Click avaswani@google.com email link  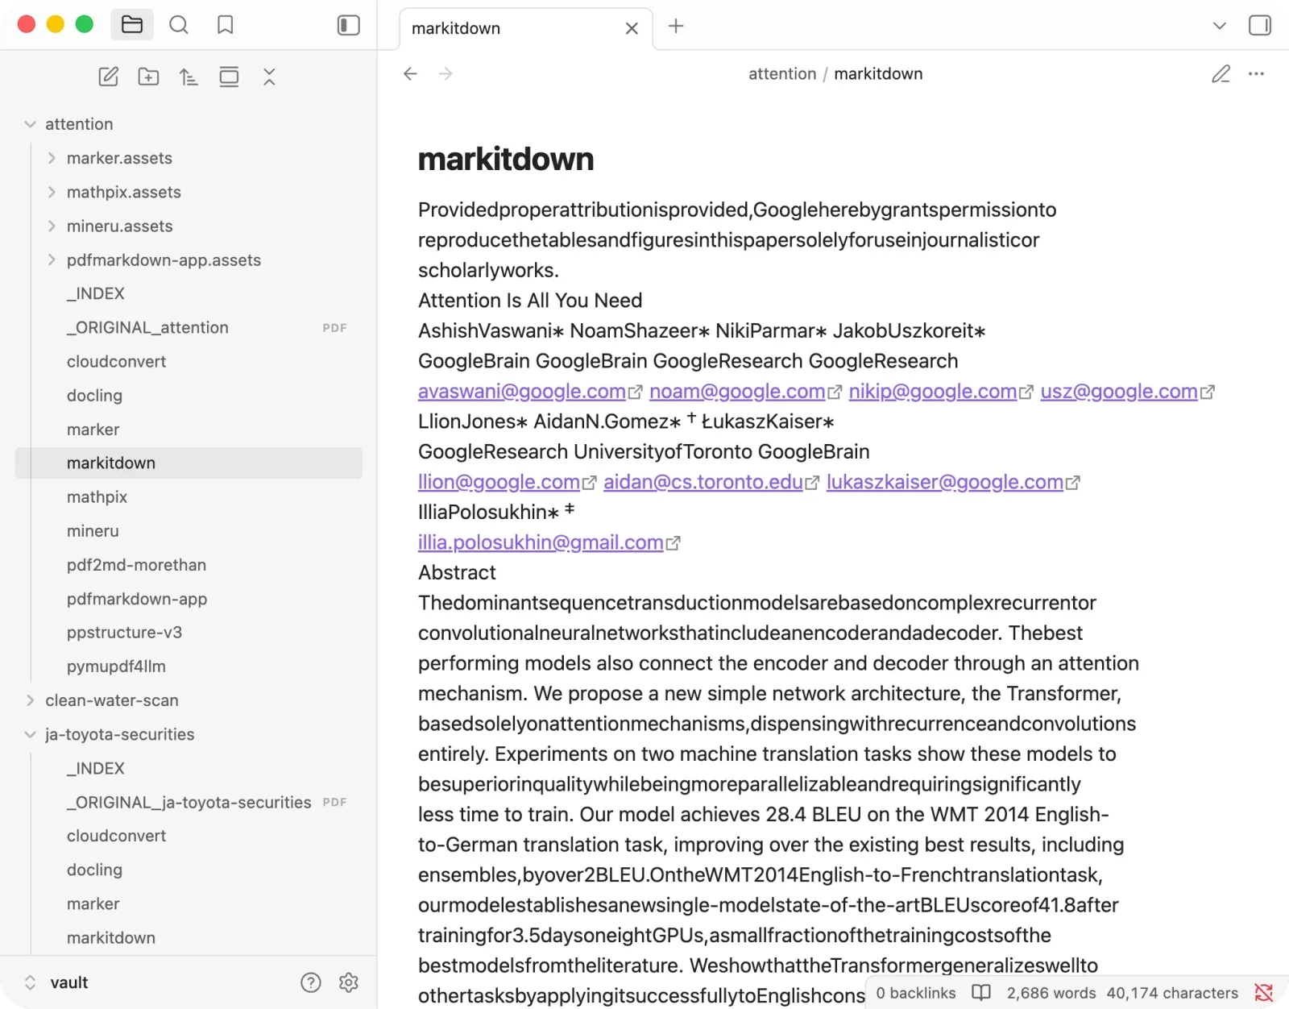tap(530, 392)
